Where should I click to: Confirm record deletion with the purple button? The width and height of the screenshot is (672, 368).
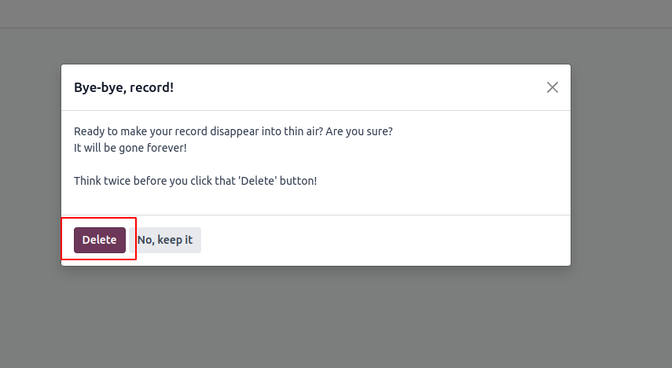tap(100, 240)
